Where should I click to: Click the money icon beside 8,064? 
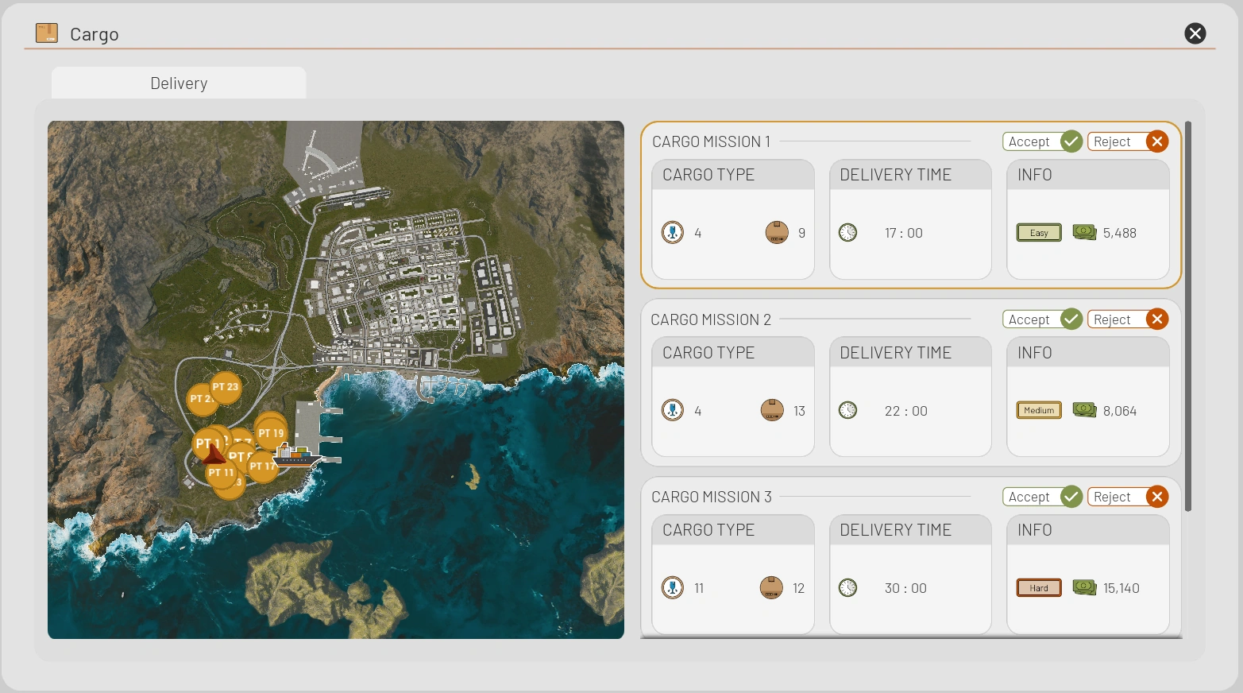[x=1084, y=410]
